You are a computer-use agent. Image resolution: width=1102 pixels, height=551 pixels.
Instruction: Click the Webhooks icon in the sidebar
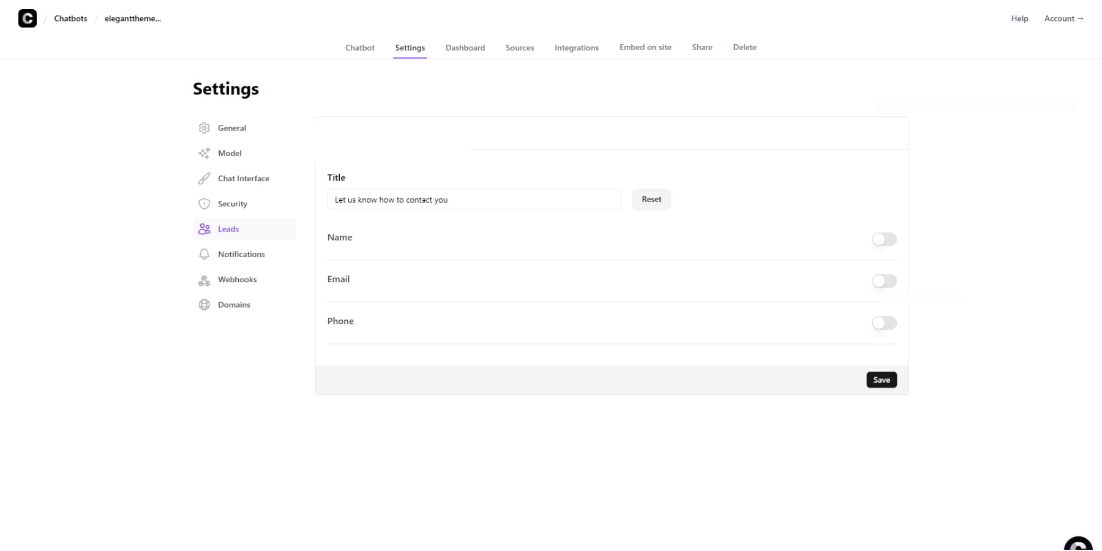[204, 280]
